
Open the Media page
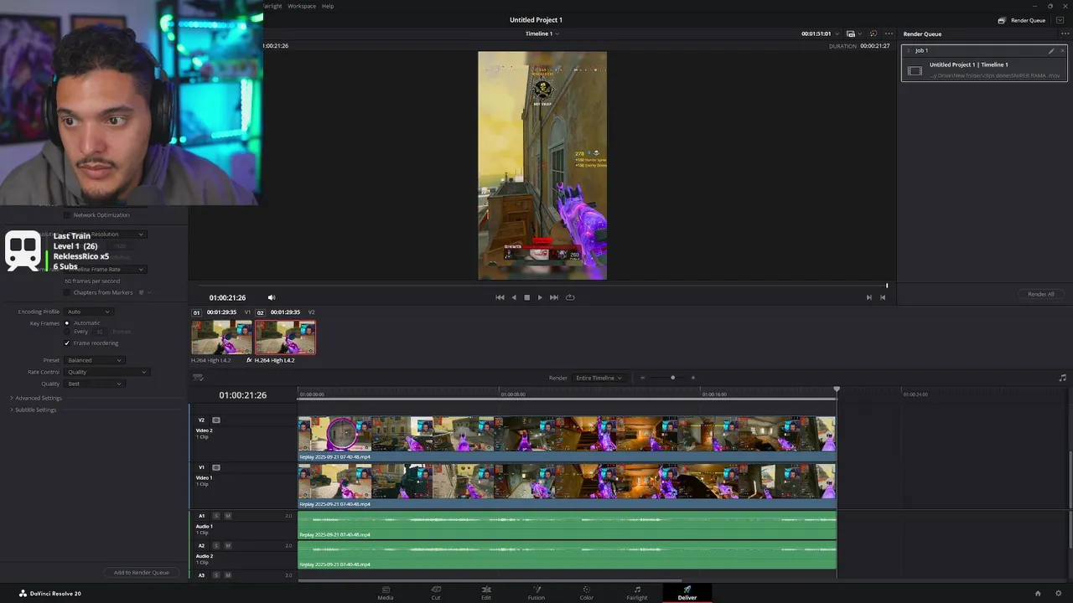[386, 593]
